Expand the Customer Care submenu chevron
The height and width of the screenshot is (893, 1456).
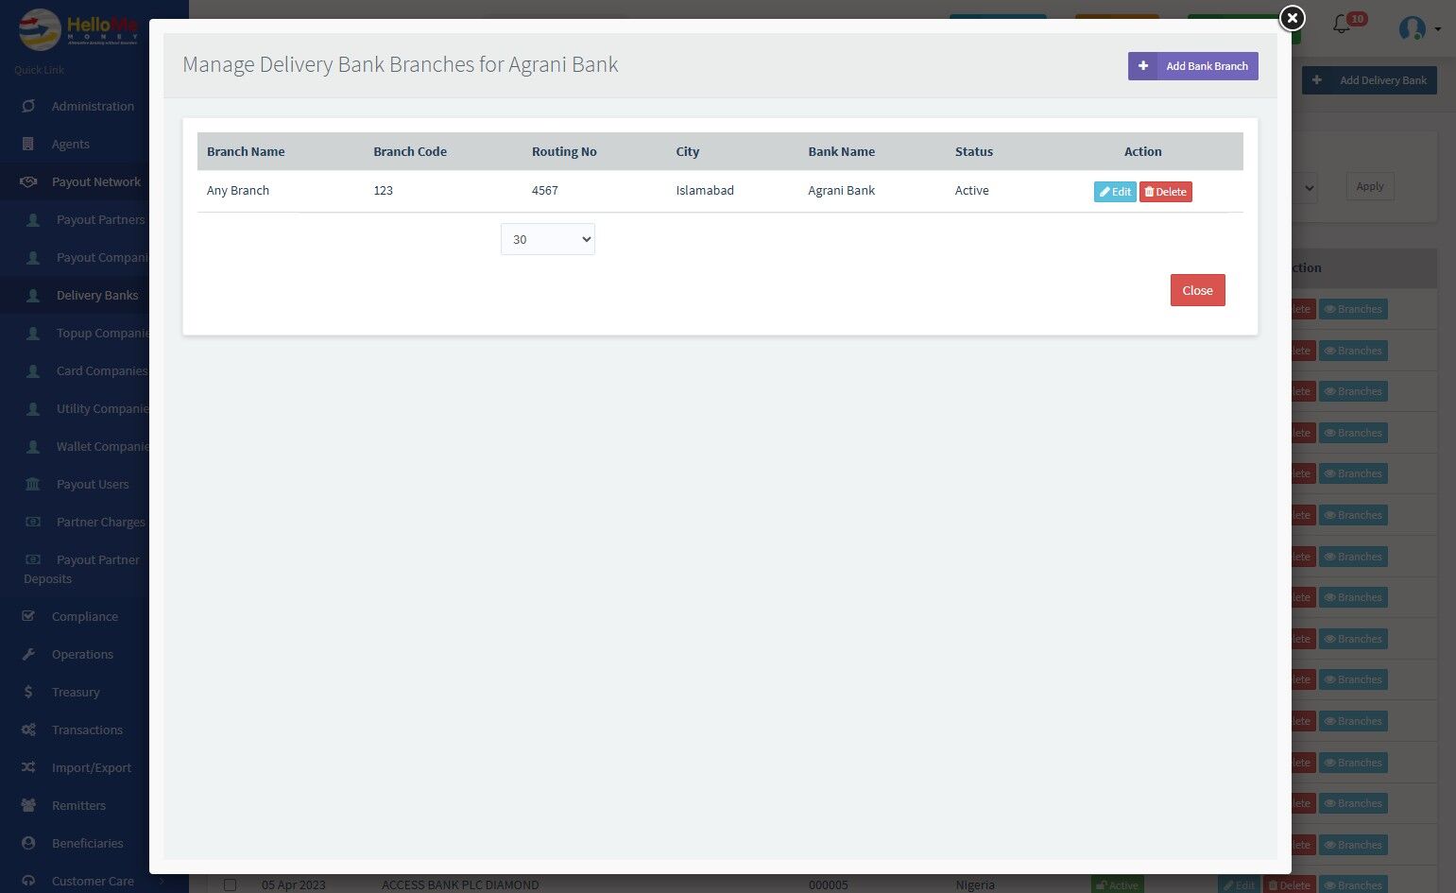click(x=163, y=881)
